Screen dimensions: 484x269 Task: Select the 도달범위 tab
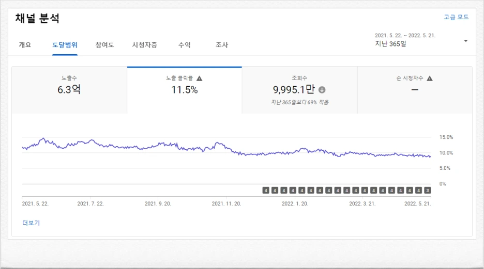pos(65,45)
